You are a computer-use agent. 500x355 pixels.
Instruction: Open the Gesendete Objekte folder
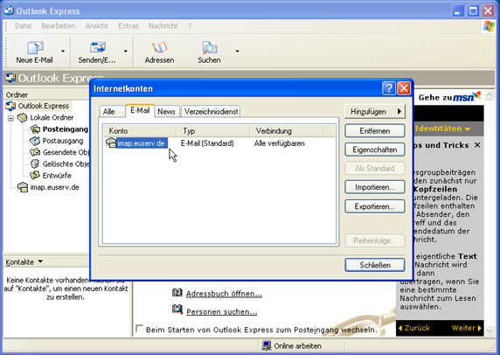click(66, 152)
